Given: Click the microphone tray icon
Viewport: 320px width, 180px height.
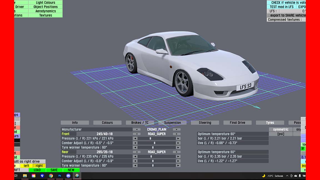Looking at the screenshot, I should coord(300,176).
